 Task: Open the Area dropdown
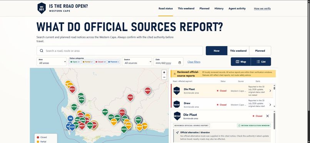tap(52, 62)
